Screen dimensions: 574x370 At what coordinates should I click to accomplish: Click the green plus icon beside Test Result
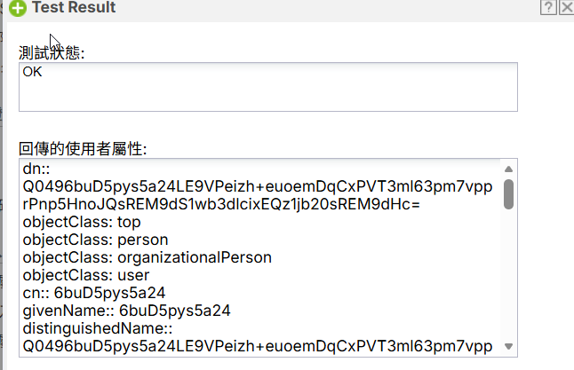click(x=18, y=8)
